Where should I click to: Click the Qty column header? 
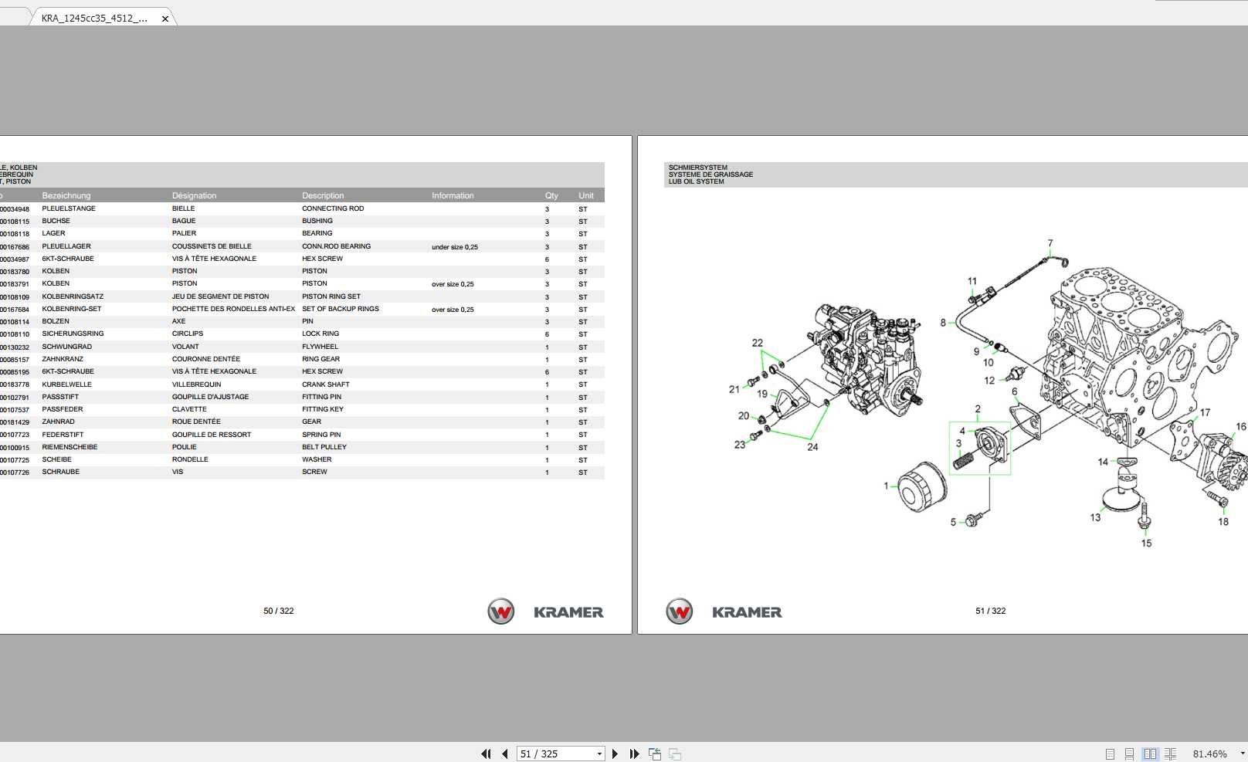click(x=551, y=195)
